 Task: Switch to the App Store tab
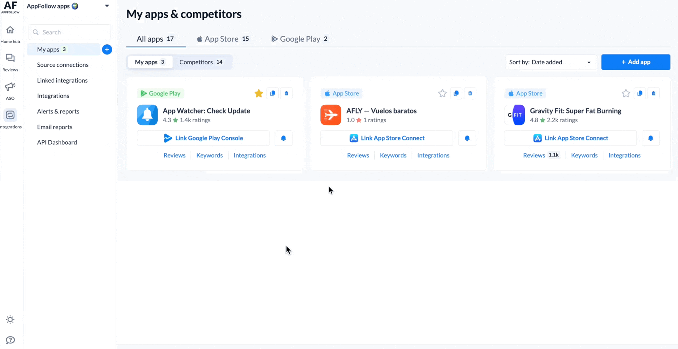tap(223, 39)
